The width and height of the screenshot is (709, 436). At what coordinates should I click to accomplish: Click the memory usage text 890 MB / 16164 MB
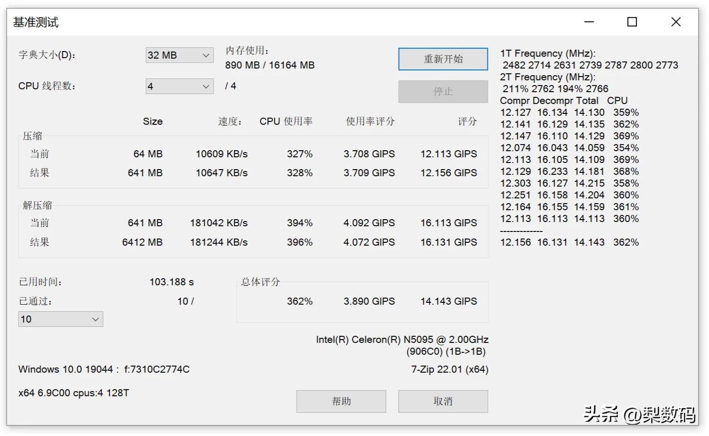pyautogui.click(x=270, y=65)
